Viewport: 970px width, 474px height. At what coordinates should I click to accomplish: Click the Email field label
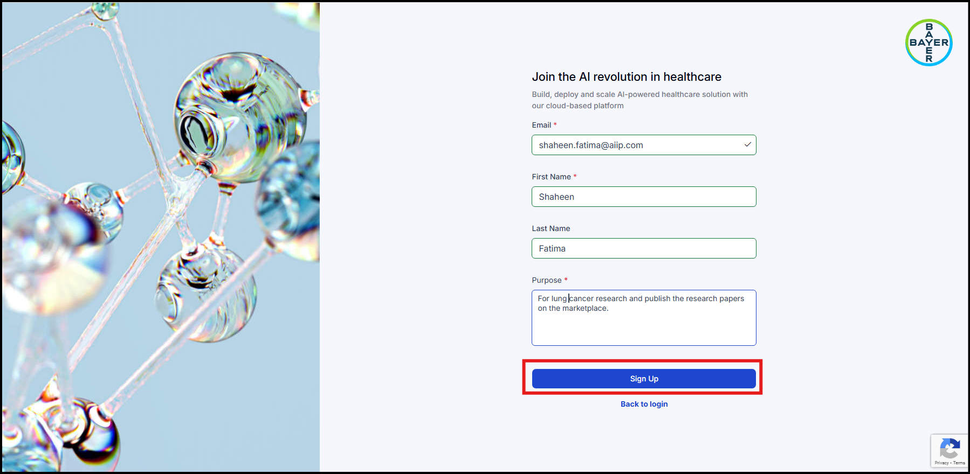tap(541, 125)
